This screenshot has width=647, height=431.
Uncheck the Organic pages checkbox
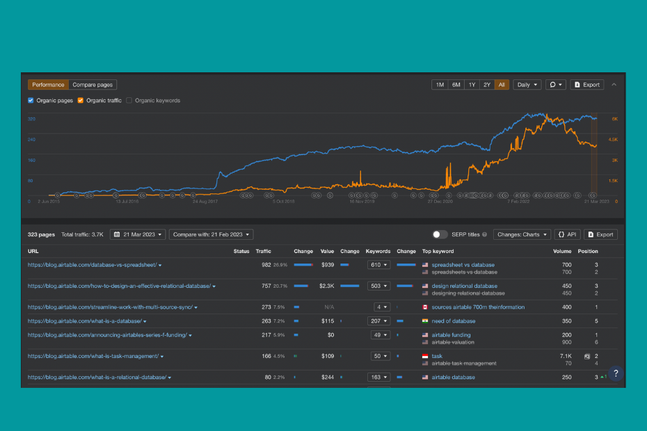[x=31, y=100]
